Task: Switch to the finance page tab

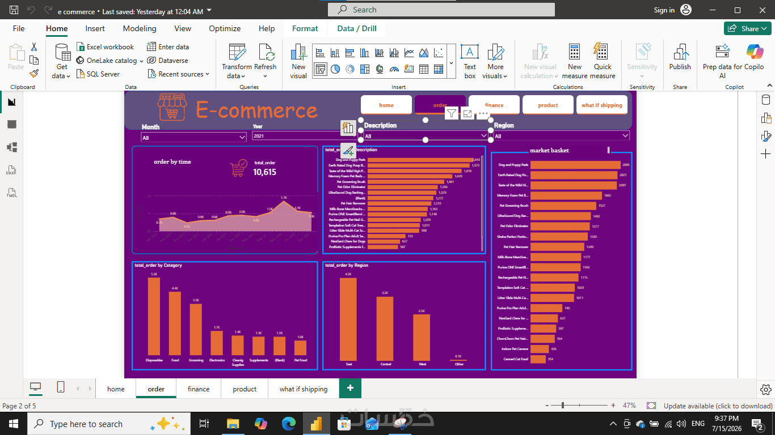Action: (199, 389)
